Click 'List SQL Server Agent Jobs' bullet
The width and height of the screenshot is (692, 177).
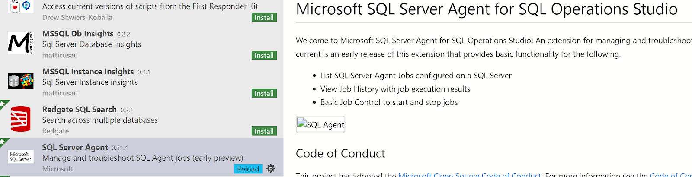pyautogui.click(x=416, y=76)
